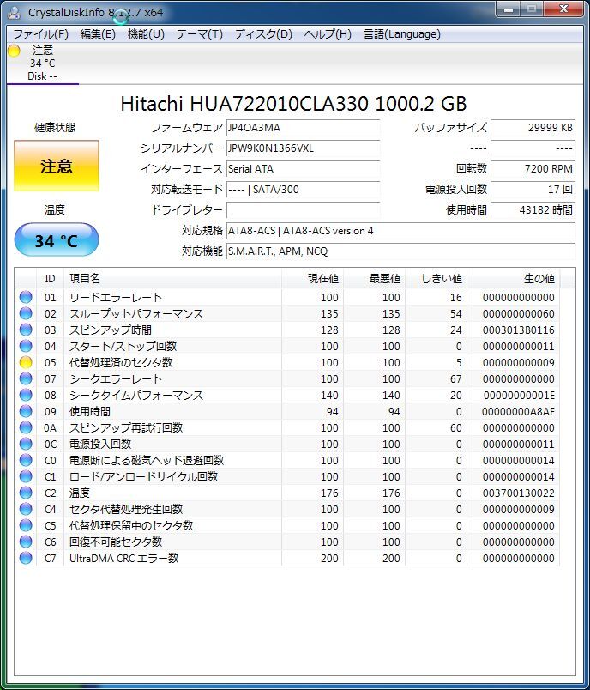
Task: Click the status orb for row C4 セクタ代替処理発生回数
Action: [x=26, y=509]
